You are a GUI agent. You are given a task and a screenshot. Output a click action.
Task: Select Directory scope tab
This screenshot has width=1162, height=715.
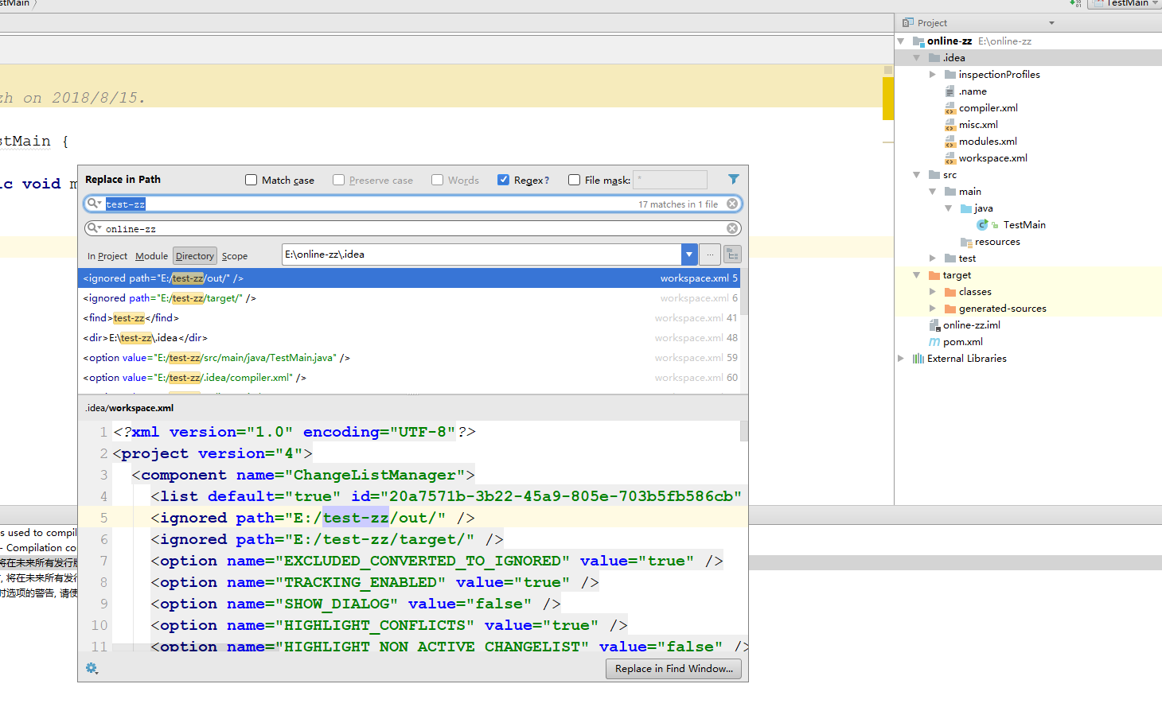pyautogui.click(x=195, y=256)
